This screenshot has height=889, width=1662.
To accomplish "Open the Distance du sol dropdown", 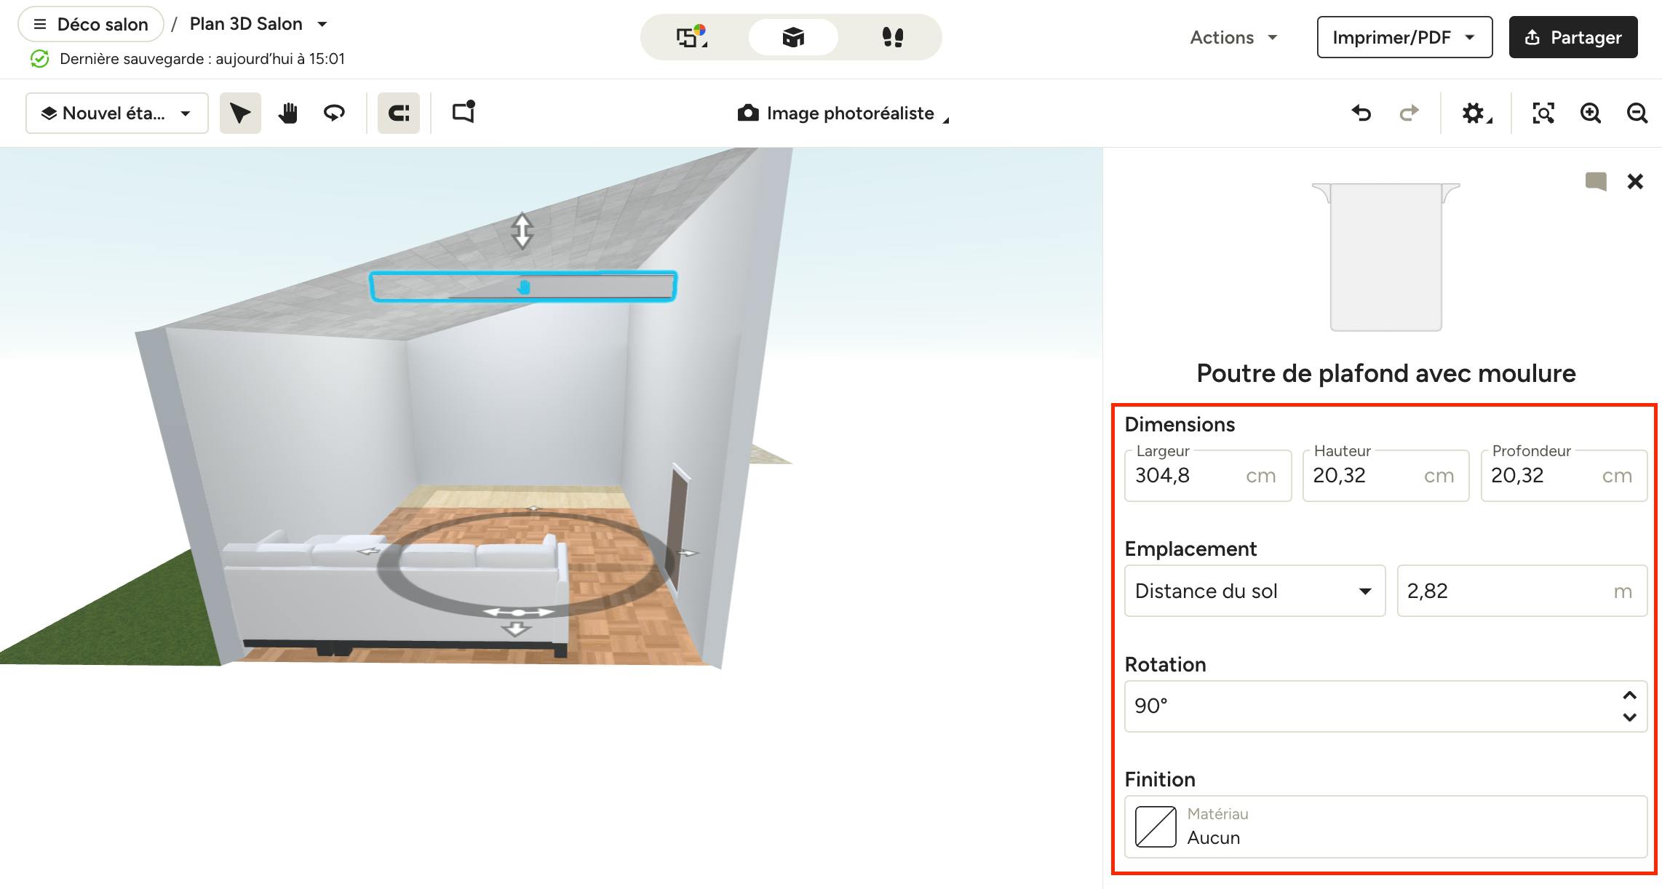I will coord(1254,591).
